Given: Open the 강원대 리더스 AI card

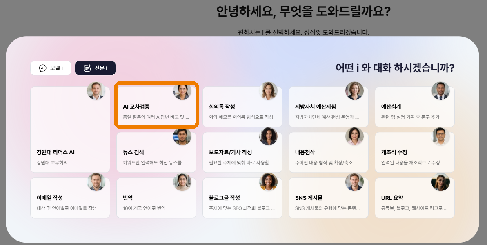Looking at the screenshot, I should pos(70,129).
